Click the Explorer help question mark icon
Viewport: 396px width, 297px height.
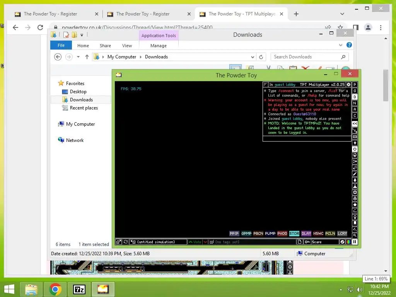[x=349, y=45]
